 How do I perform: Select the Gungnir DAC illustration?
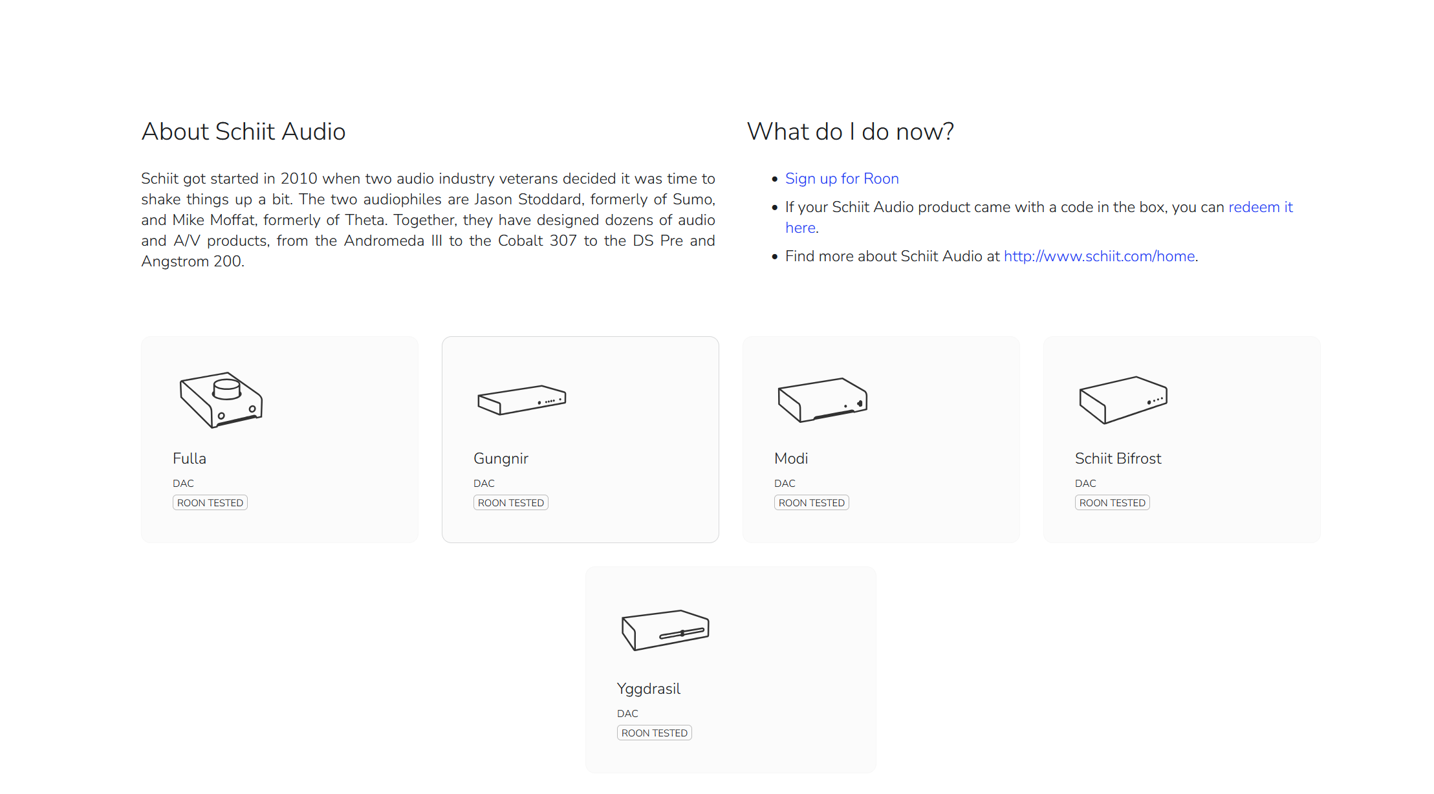[521, 400]
